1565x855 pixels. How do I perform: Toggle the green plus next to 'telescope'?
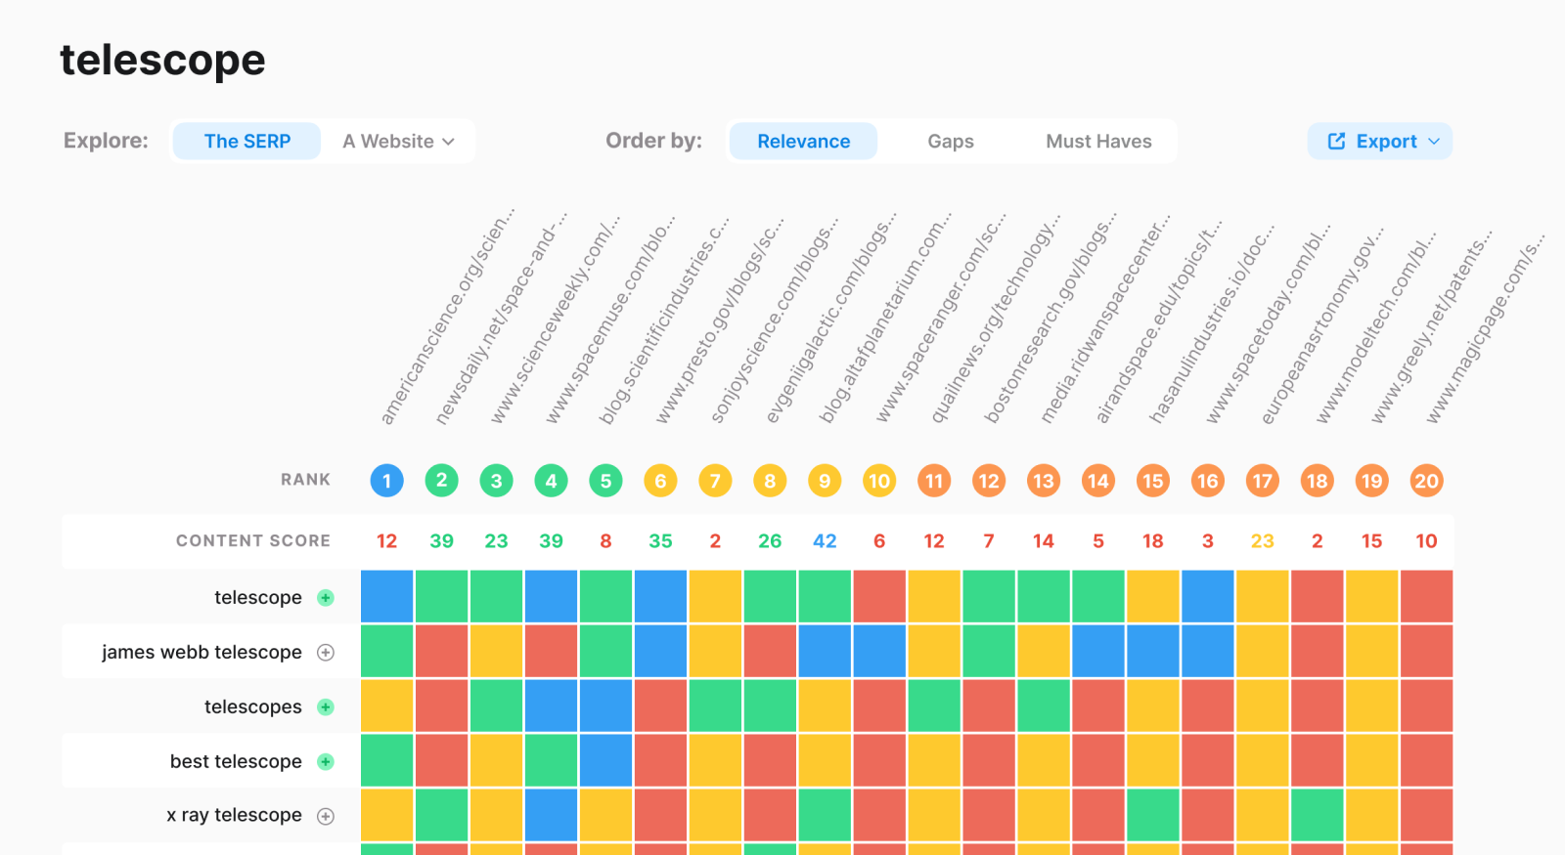[x=326, y=598]
